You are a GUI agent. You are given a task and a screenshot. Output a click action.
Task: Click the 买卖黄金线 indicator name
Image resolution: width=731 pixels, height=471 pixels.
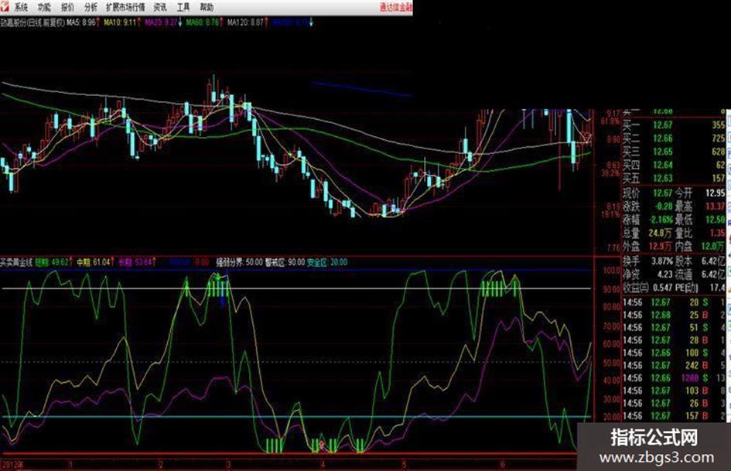click(16, 262)
